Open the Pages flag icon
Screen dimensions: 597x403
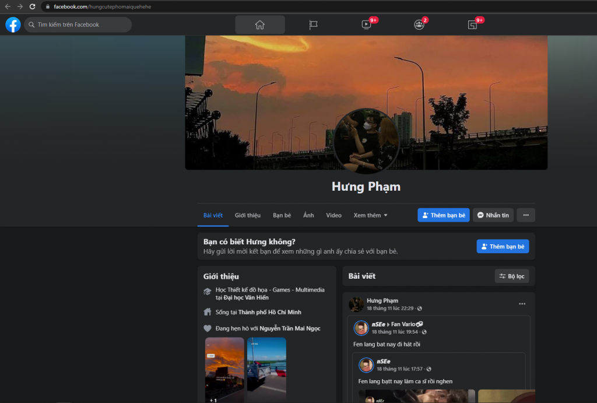(x=313, y=24)
